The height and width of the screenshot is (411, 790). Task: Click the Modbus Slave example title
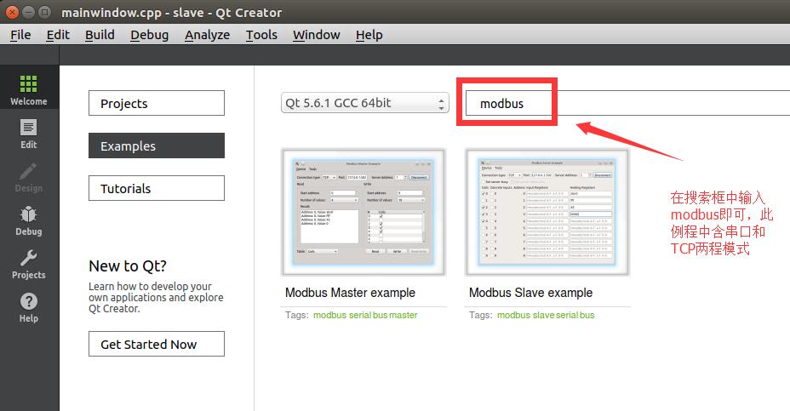pyautogui.click(x=530, y=293)
